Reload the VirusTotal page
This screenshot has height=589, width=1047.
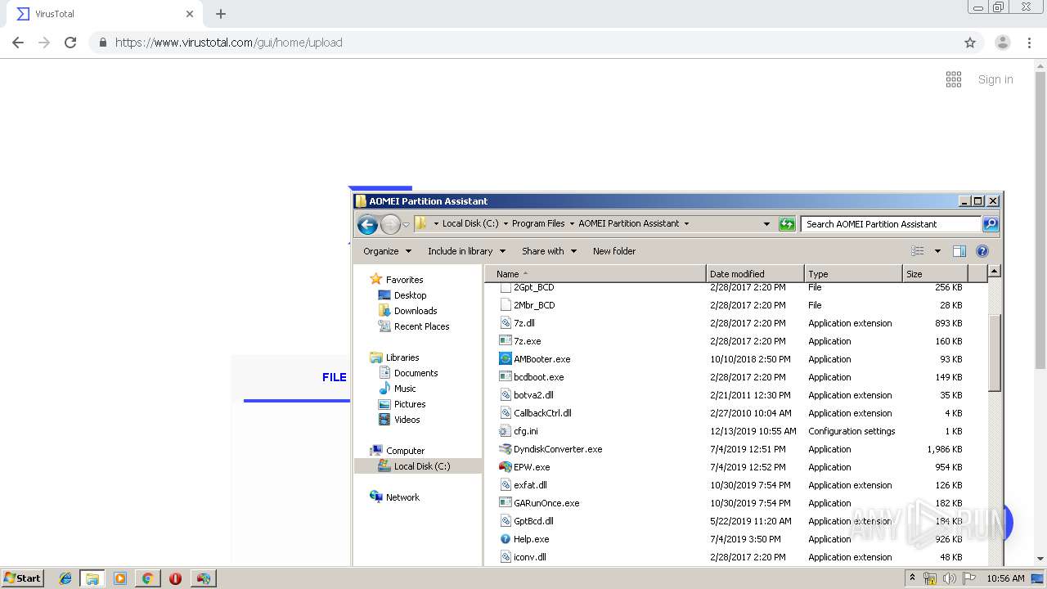click(x=70, y=43)
